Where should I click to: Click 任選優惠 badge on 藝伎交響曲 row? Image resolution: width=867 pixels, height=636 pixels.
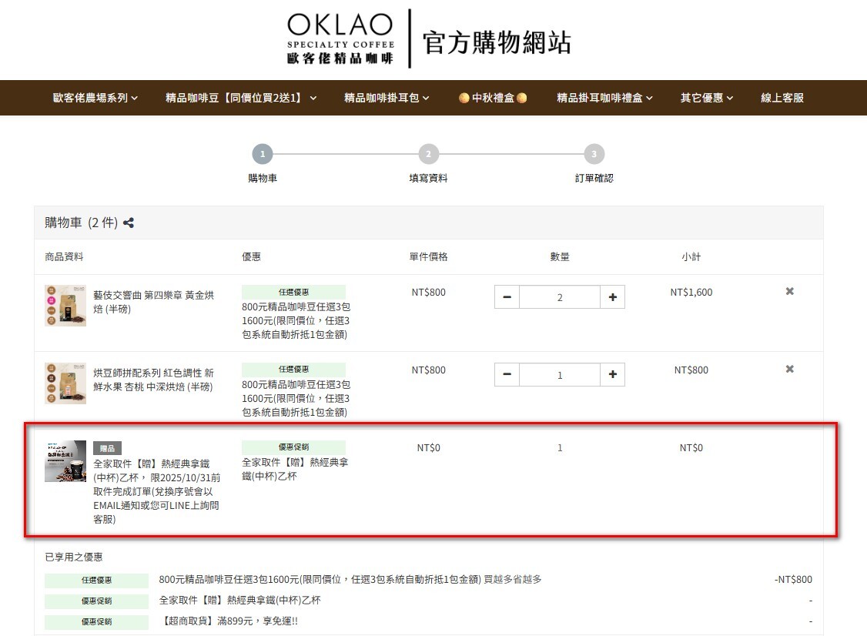(293, 292)
